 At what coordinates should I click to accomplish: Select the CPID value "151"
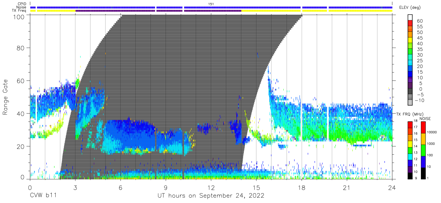[x=211, y=4]
